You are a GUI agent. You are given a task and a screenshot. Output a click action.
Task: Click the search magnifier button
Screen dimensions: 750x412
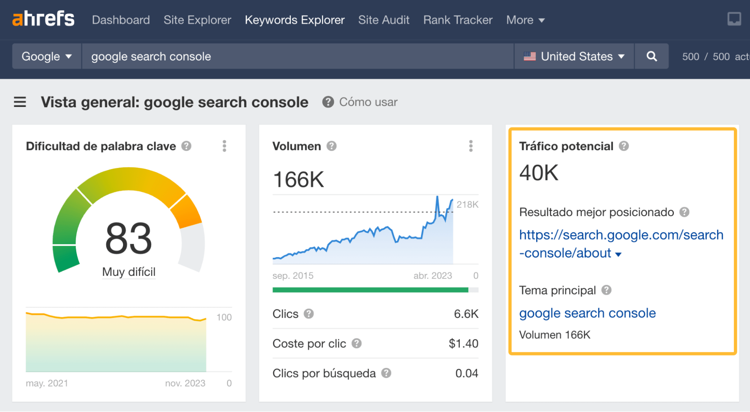[x=652, y=56]
